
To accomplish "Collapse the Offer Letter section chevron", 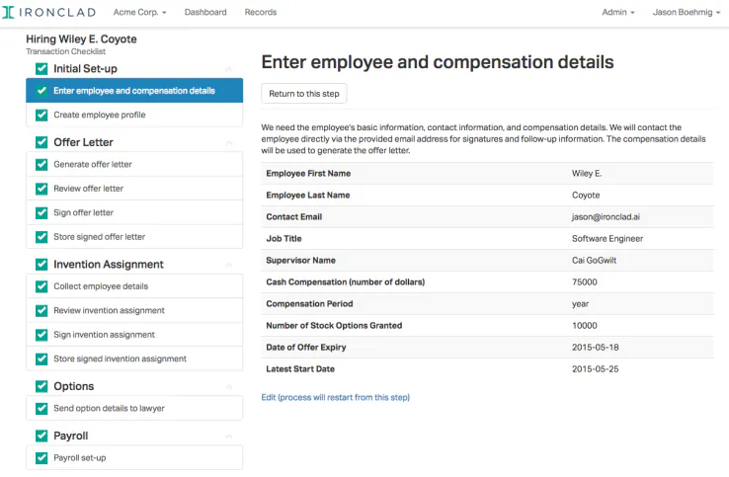I will 229,143.
